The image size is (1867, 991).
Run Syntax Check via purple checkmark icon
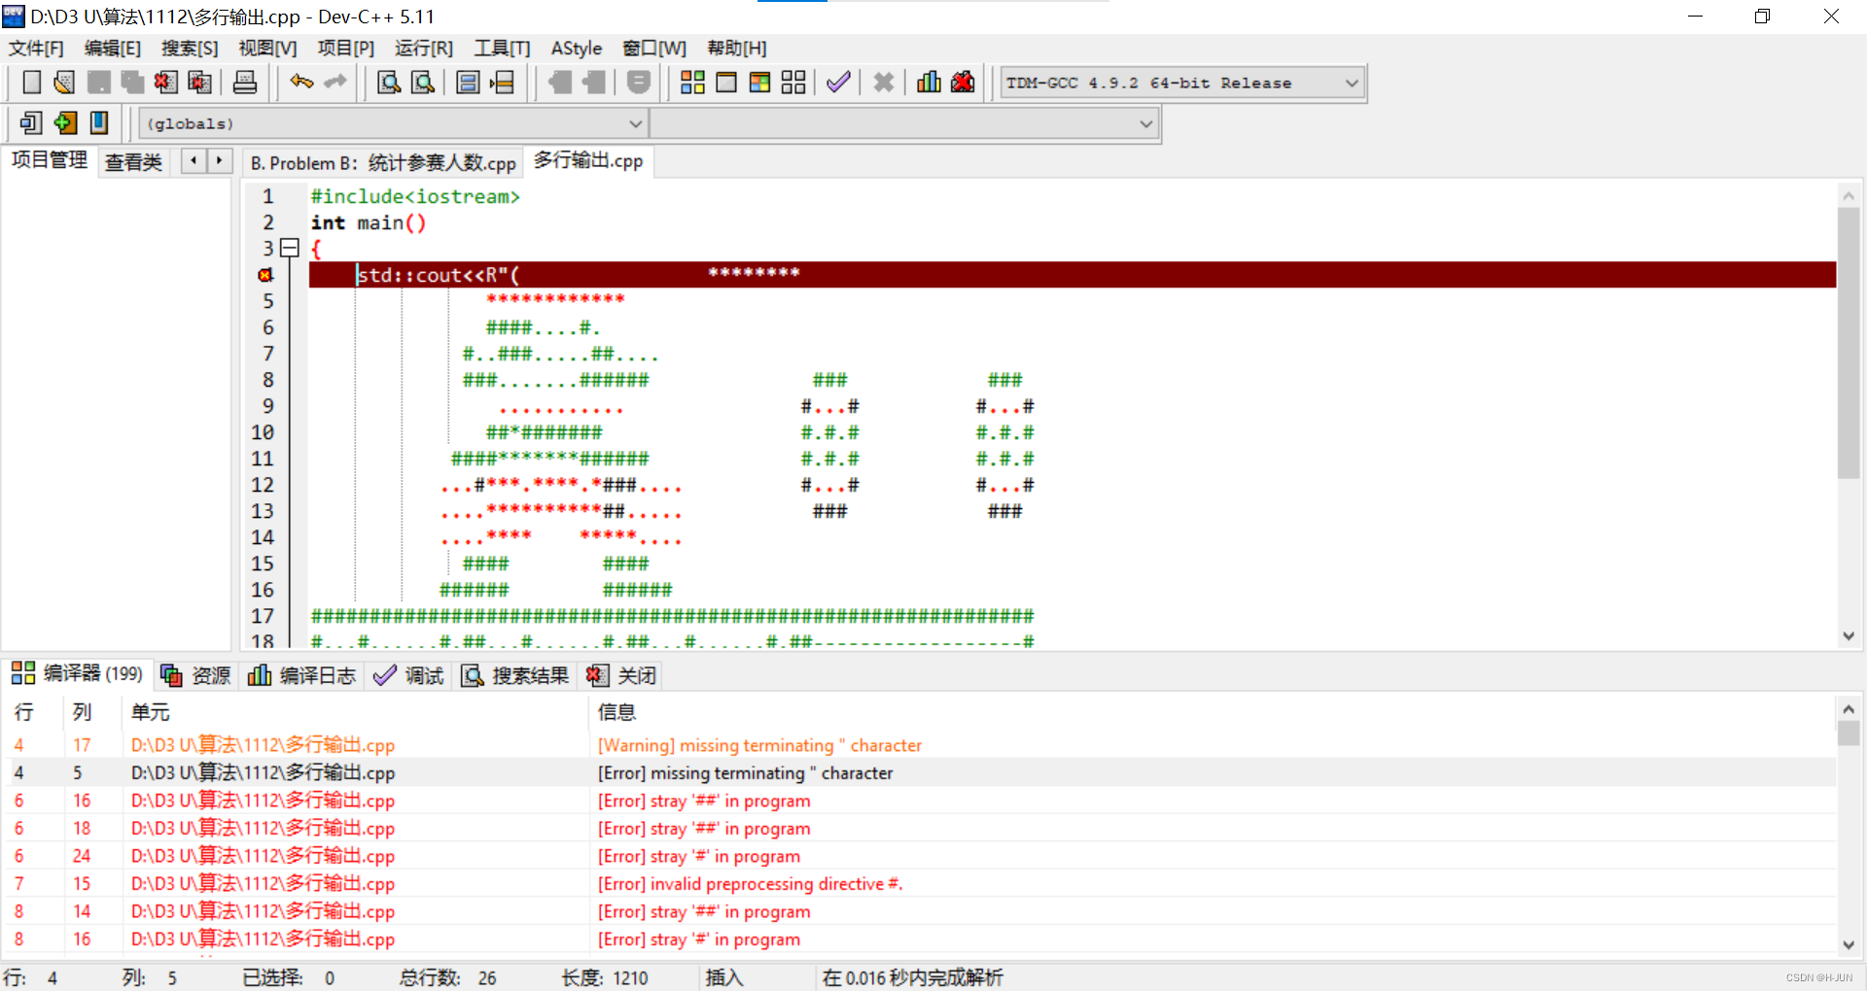coord(838,83)
